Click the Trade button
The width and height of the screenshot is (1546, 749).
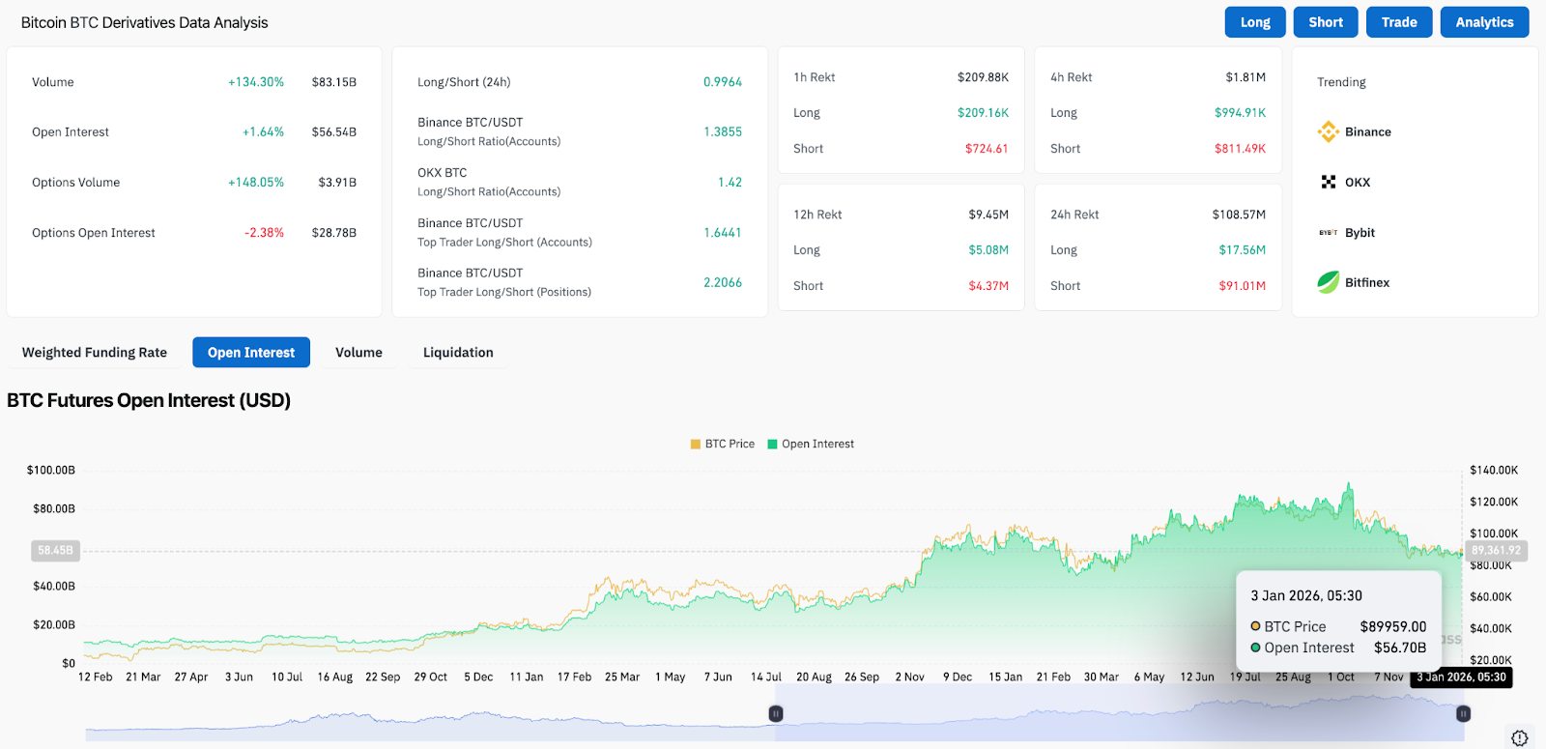coord(1398,22)
